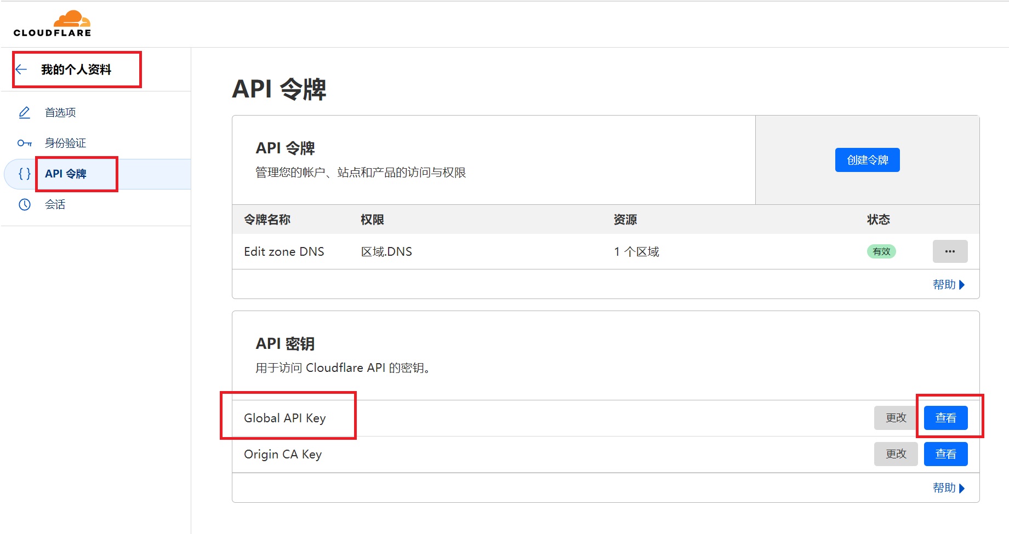
Task: Click the 创建令牌 button
Action: (867, 160)
